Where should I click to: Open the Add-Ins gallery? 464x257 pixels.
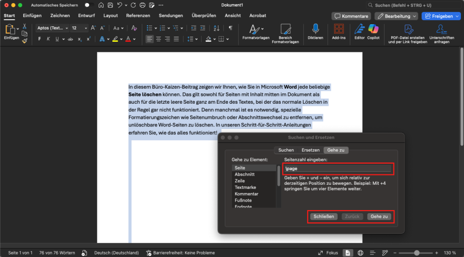pyautogui.click(x=339, y=29)
